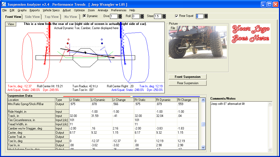Increase the Dive value with up arrow

pos(120,15)
